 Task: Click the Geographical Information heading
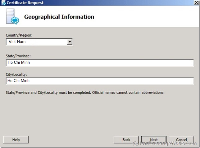point(59,17)
